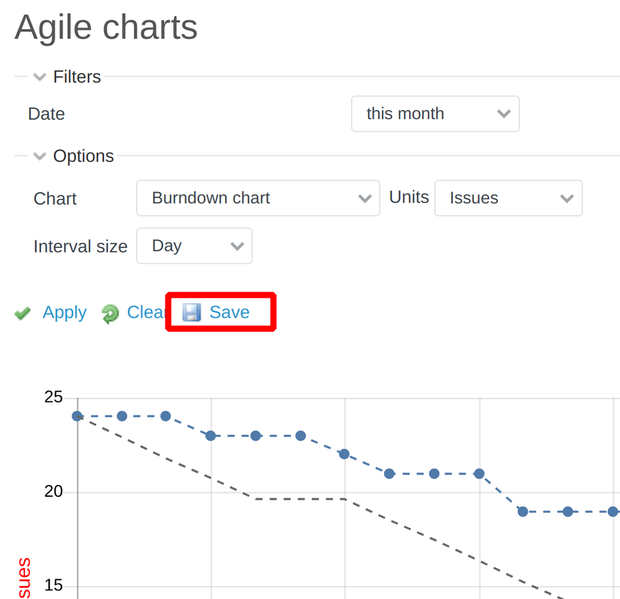Open the Chart type dropdown
This screenshot has height=599, width=620.
[x=364, y=198]
